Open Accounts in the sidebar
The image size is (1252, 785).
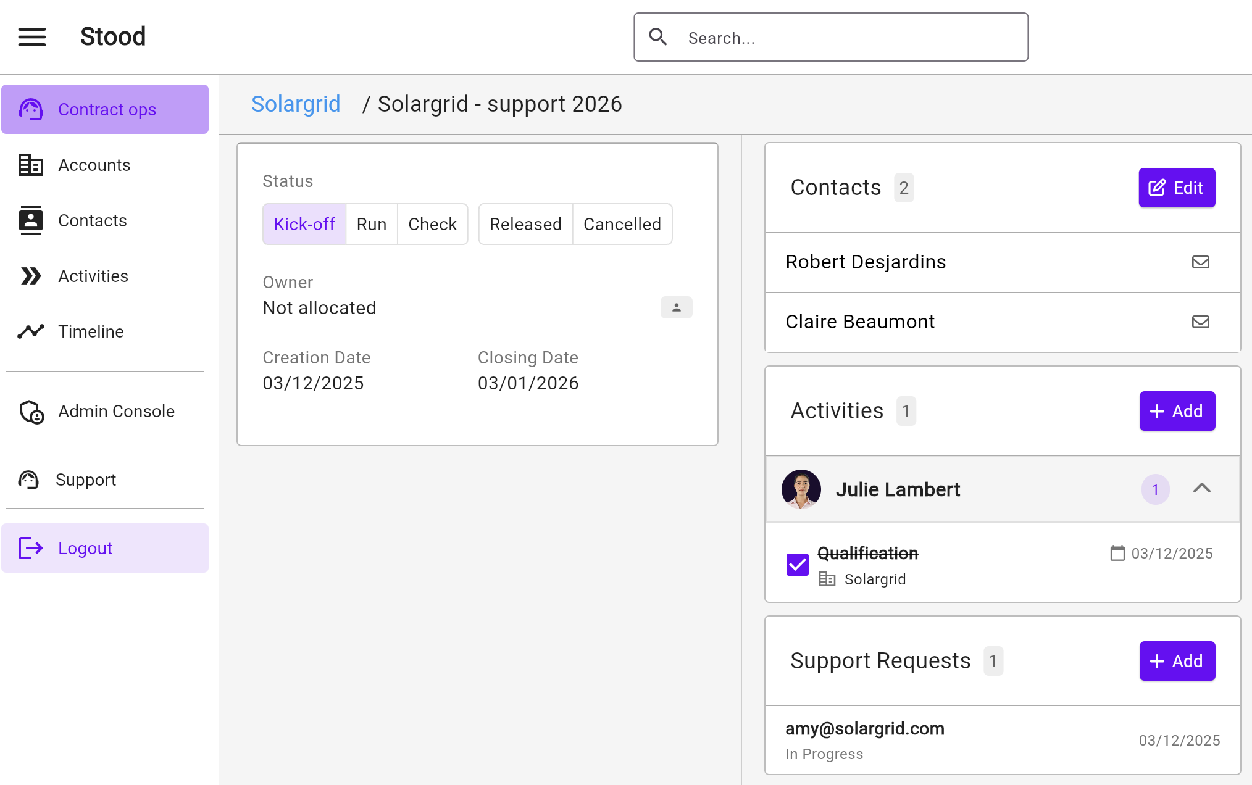[94, 165]
